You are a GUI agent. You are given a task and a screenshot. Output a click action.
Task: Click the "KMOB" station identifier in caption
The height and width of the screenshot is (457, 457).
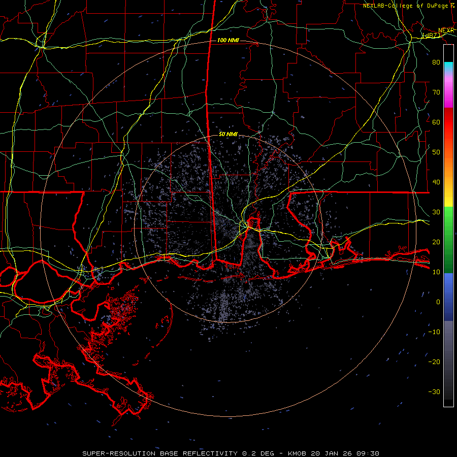pyautogui.click(x=297, y=453)
